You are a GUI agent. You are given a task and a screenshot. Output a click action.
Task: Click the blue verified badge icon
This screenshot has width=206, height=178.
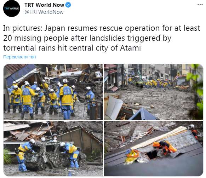coord(68,5)
